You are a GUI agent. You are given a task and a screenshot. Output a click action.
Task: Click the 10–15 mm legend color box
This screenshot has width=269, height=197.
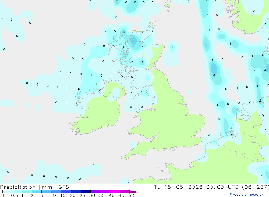point(56,192)
